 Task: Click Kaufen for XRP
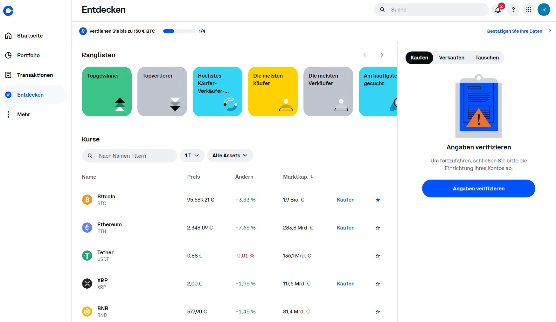pos(346,284)
